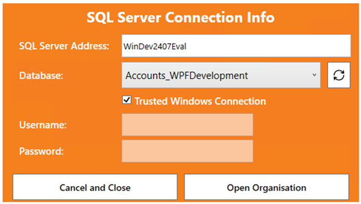Focus the SQL Server Address field
This screenshot has height=204, width=361.
pos(236,46)
